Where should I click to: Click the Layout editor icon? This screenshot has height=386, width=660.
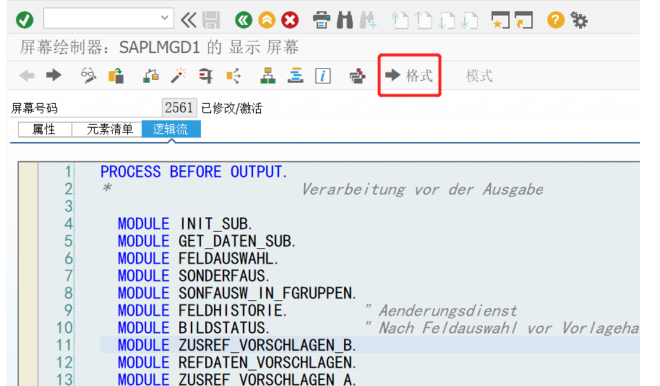pos(358,76)
